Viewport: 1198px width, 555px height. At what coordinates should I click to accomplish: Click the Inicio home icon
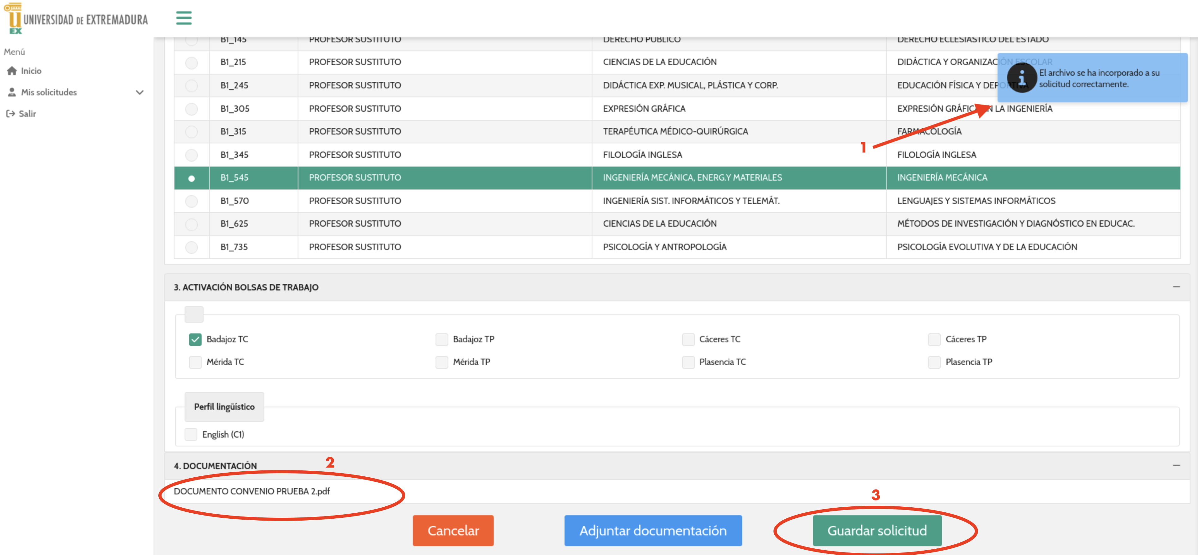pos(12,71)
